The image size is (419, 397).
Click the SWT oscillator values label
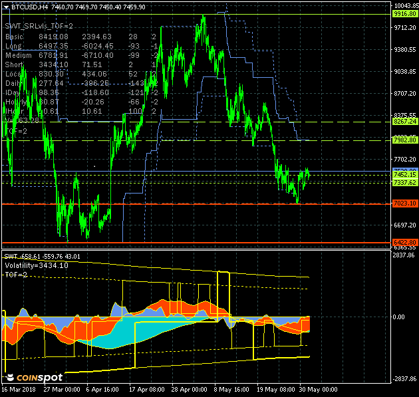click(42, 256)
